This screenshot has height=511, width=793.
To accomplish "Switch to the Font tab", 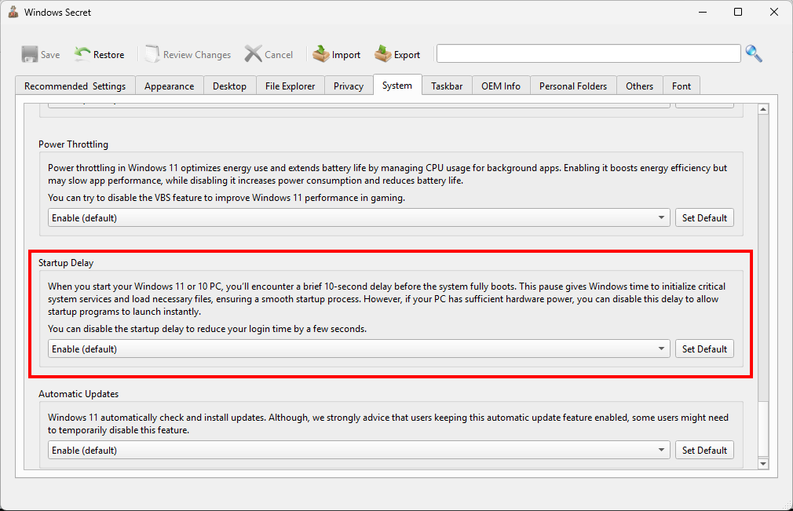I will pyautogui.click(x=682, y=86).
